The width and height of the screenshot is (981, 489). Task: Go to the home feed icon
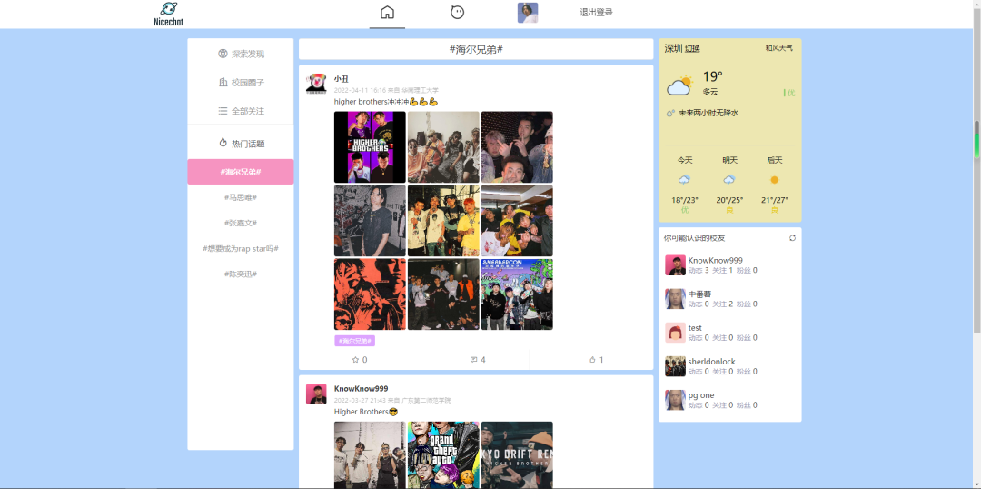[387, 13]
